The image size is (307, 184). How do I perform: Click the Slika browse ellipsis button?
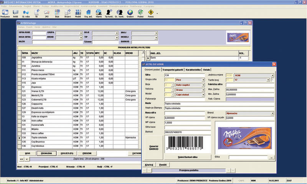(271, 157)
